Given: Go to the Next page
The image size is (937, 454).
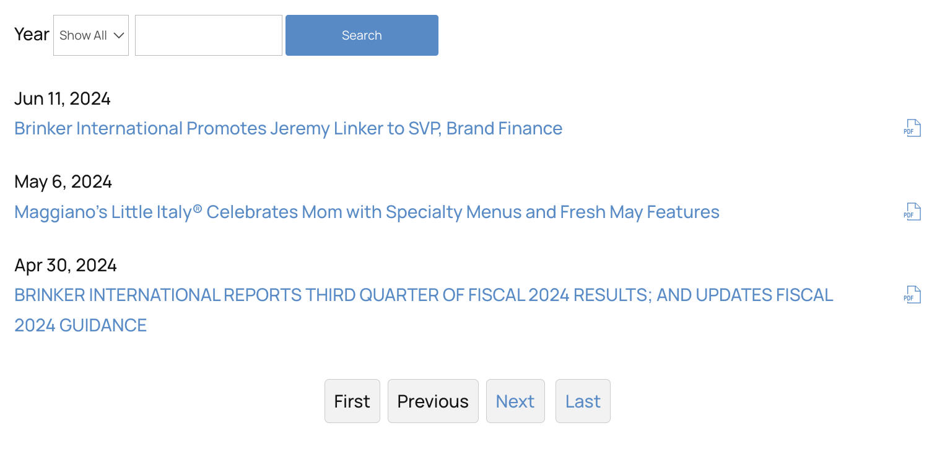Looking at the screenshot, I should (x=515, y=401).
